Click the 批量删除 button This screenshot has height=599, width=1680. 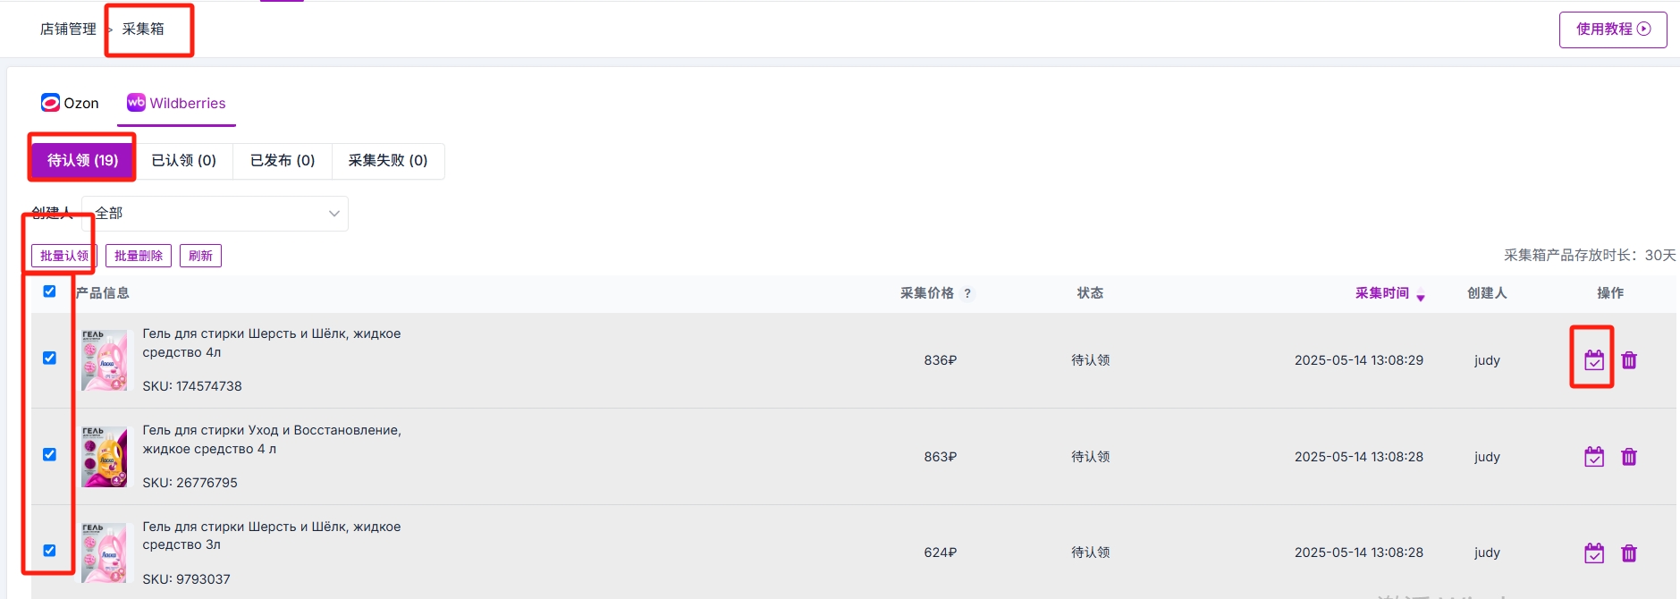tap(139, 256)
